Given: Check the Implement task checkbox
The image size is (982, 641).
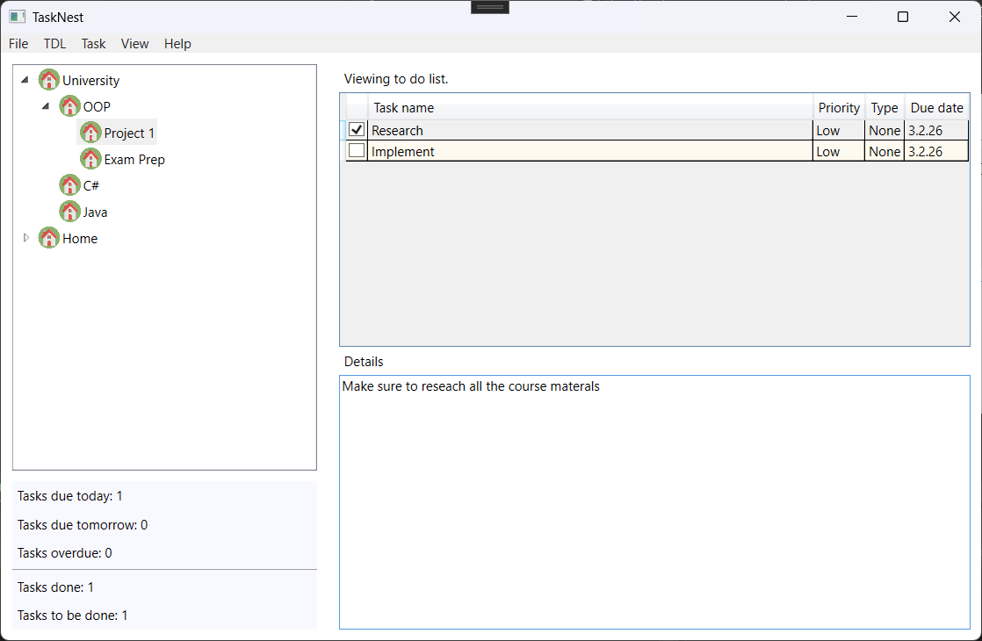Looking at the screenshot, I should [x=357, y=150].
